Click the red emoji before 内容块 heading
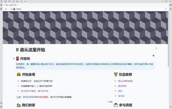This screenshot has width=172, height=109. click(x=18, y=59)
